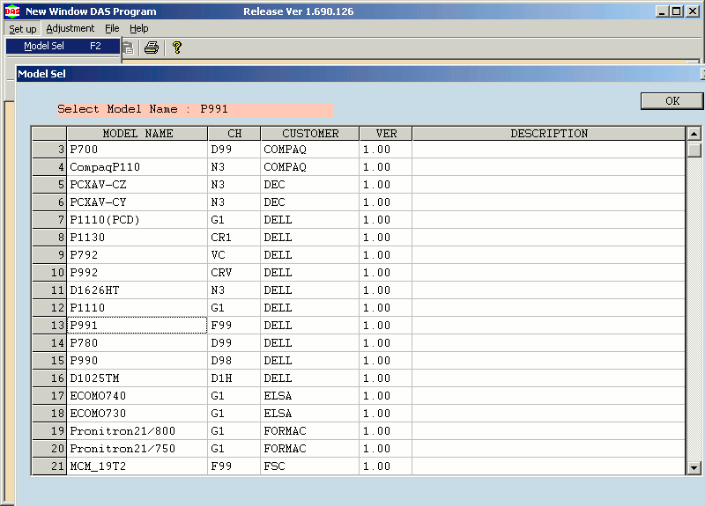Click row header number 3
Image resolution: width=705 pixels, height=506 pixels.
[x=49, y=150]
